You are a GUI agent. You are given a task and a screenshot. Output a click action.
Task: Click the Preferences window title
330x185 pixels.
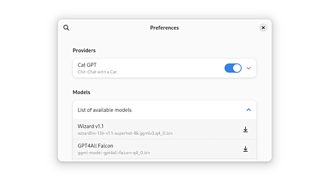point(165,28)
